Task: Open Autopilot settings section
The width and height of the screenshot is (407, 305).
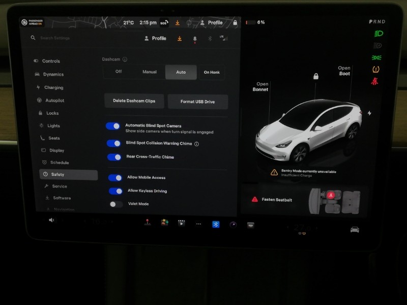Action: click(50, 100)
